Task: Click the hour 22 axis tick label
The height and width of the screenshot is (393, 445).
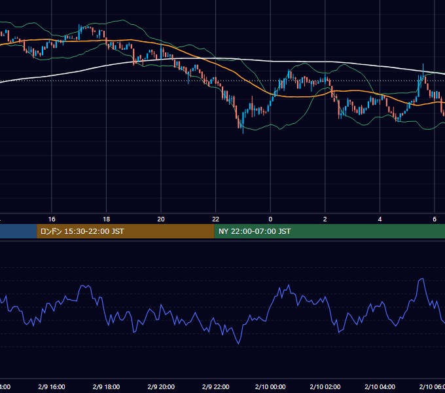Action: coord(216,219)
